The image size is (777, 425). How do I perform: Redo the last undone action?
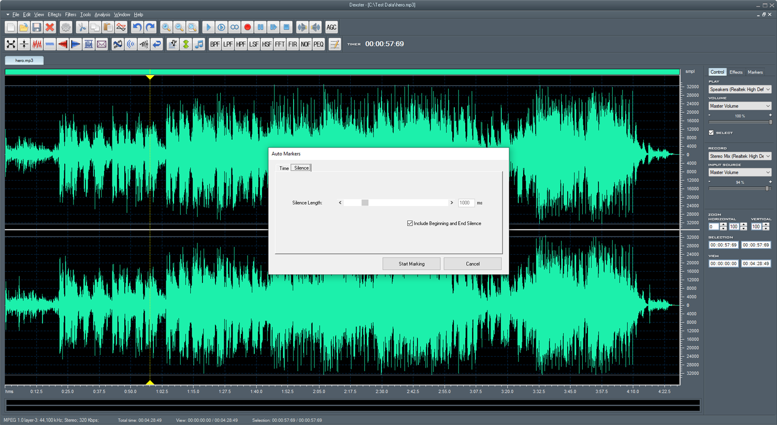click(150, 27)
